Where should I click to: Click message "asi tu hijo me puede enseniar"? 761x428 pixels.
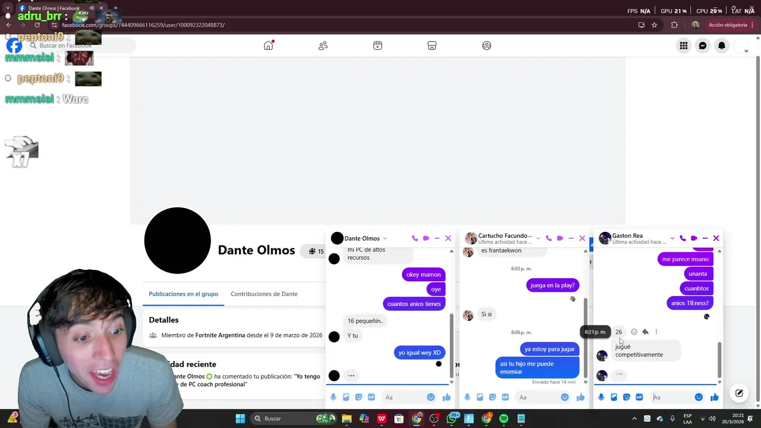point(537,367)
